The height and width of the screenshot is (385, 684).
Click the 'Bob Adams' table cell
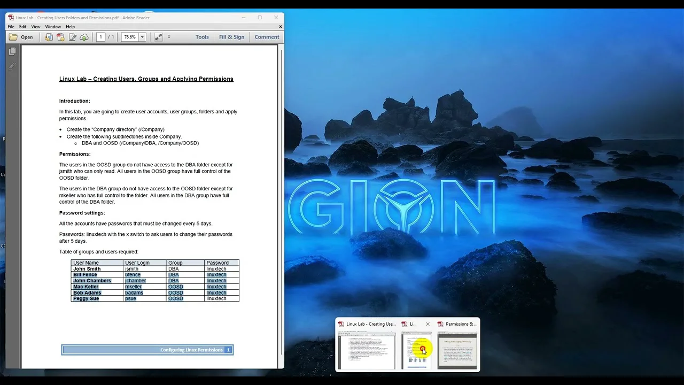tap(97, 292)
